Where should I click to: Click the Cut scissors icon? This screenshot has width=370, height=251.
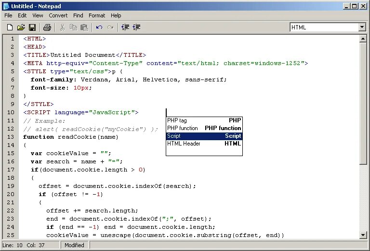point(62,27)
